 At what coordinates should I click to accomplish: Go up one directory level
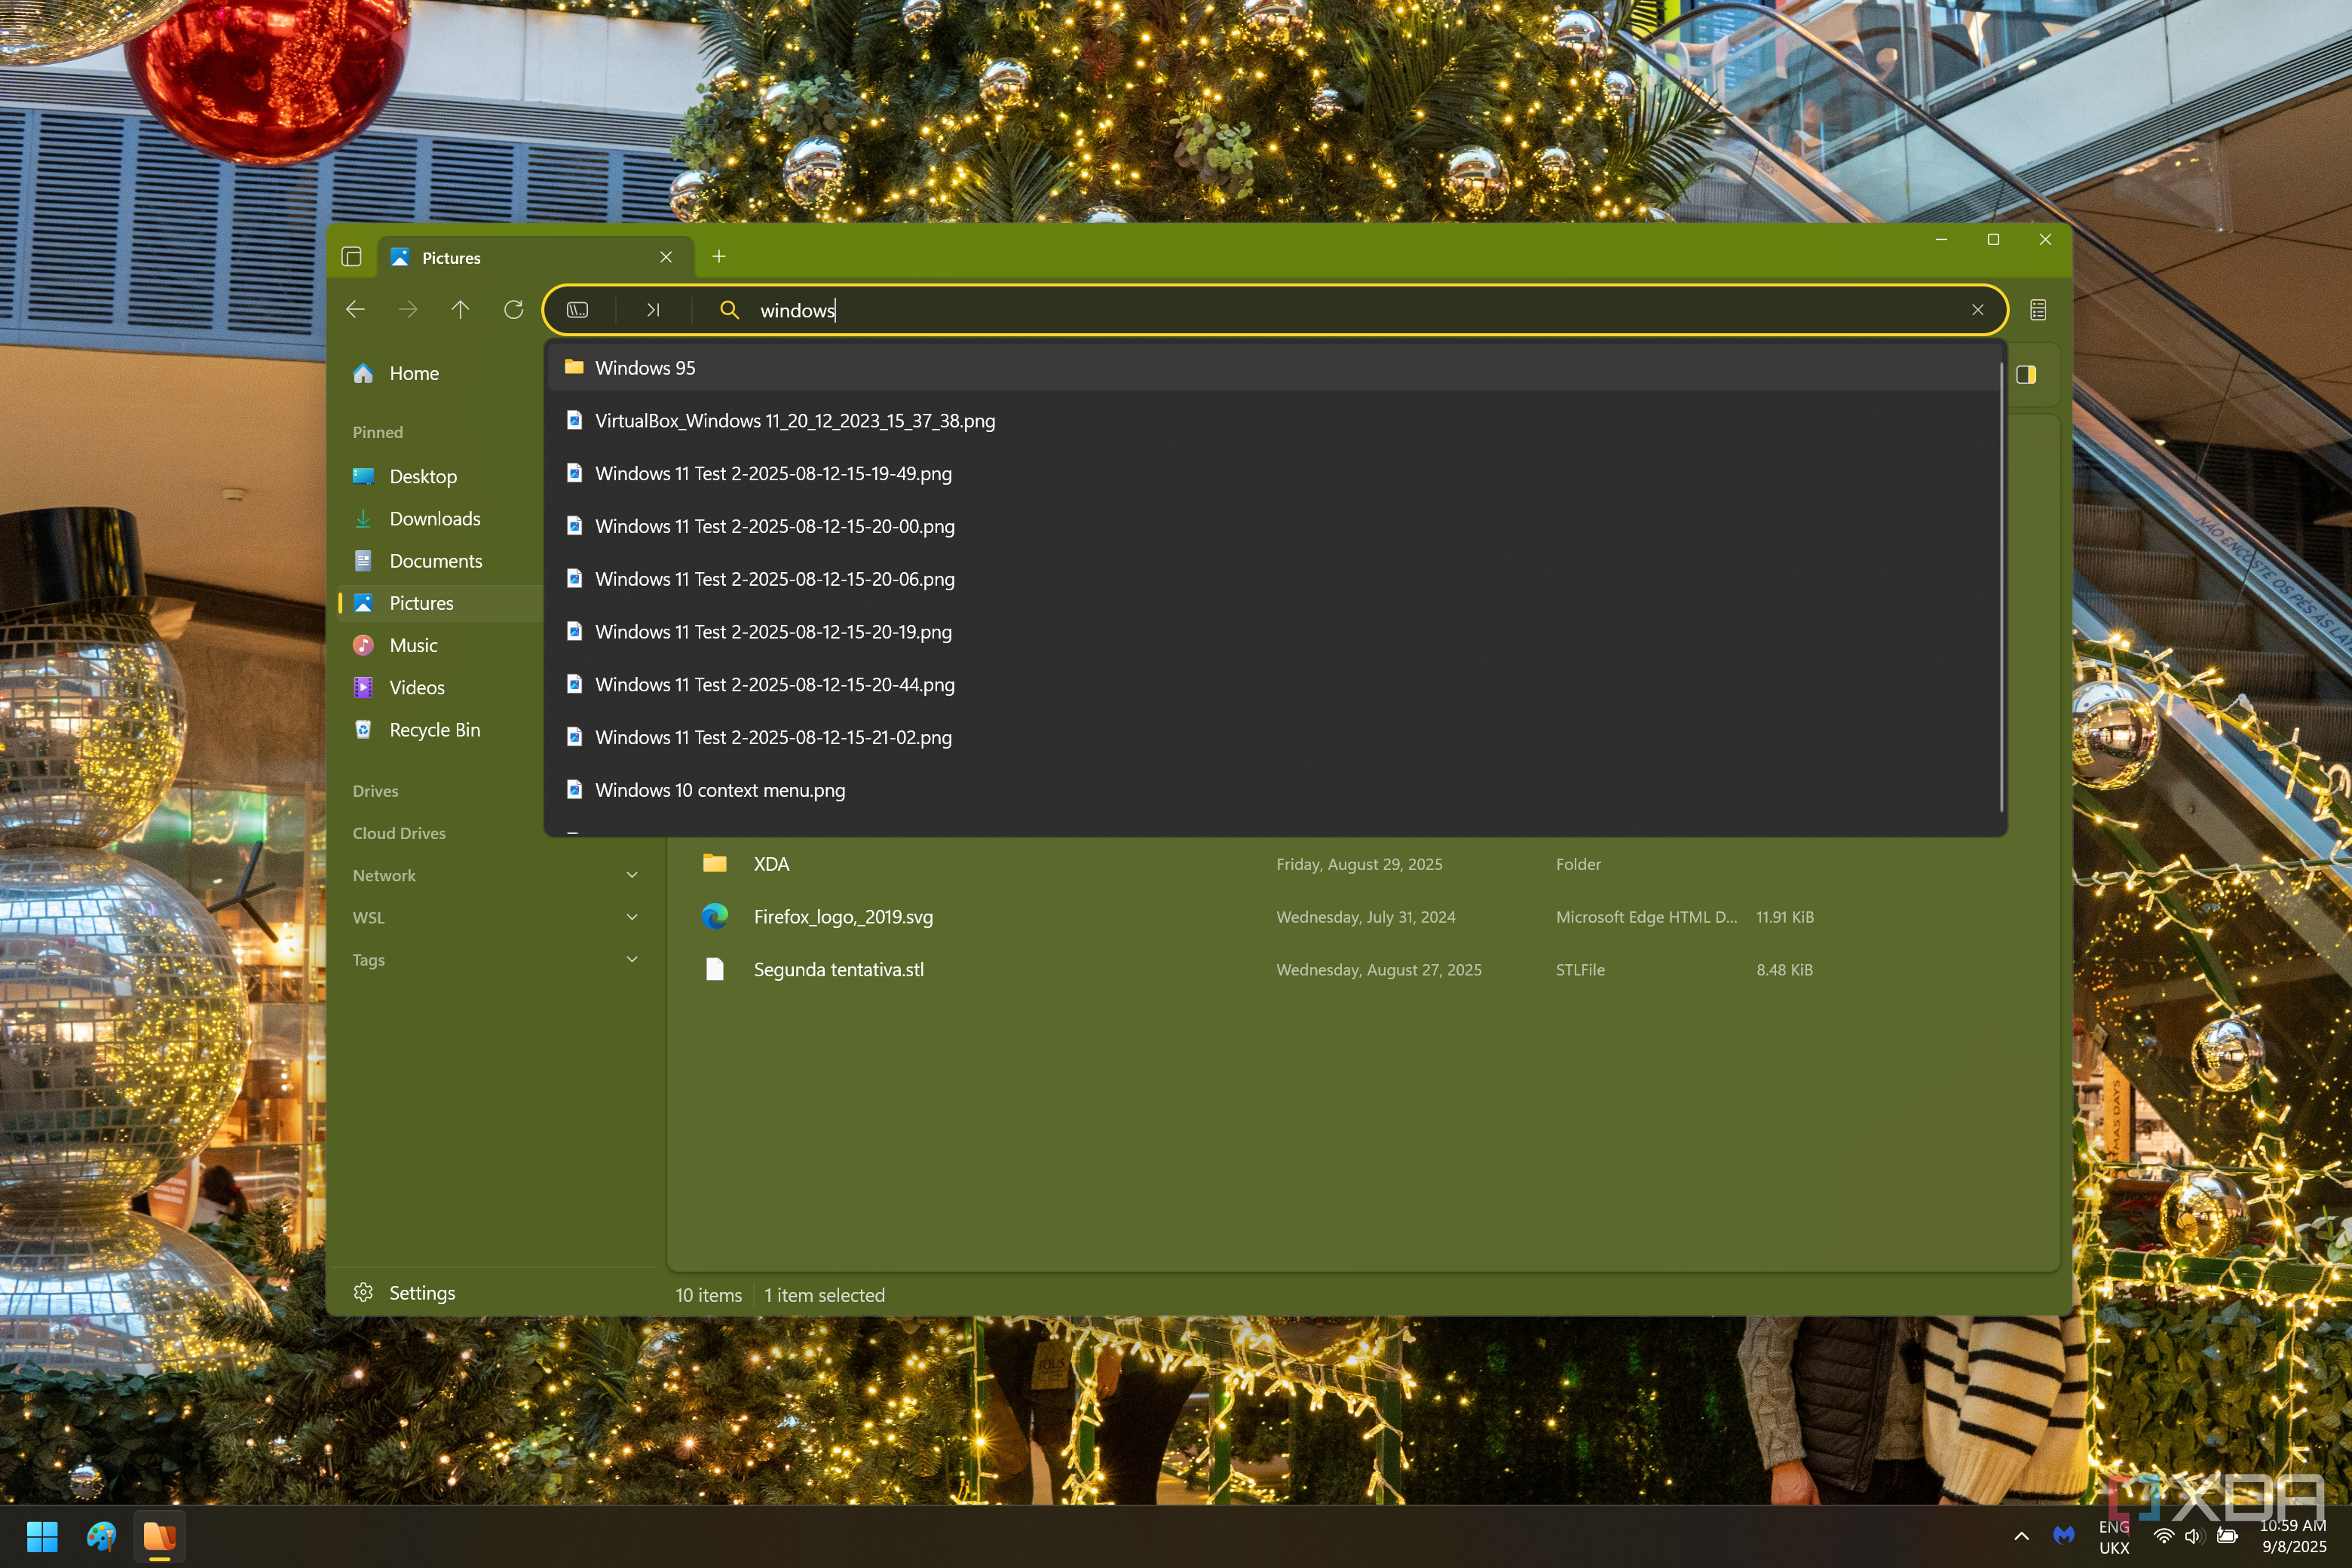[x=460, y=310]
